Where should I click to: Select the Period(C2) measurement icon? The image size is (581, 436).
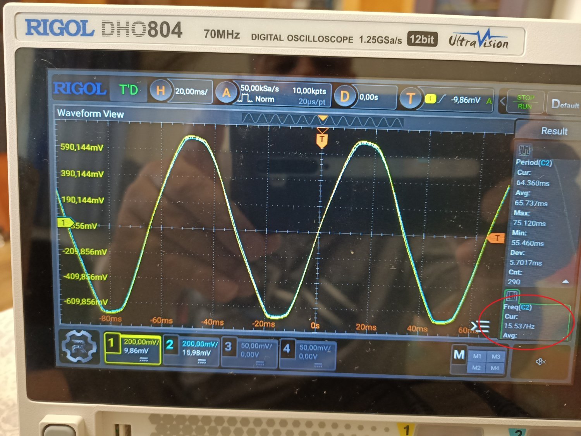[x=524, y=150]
